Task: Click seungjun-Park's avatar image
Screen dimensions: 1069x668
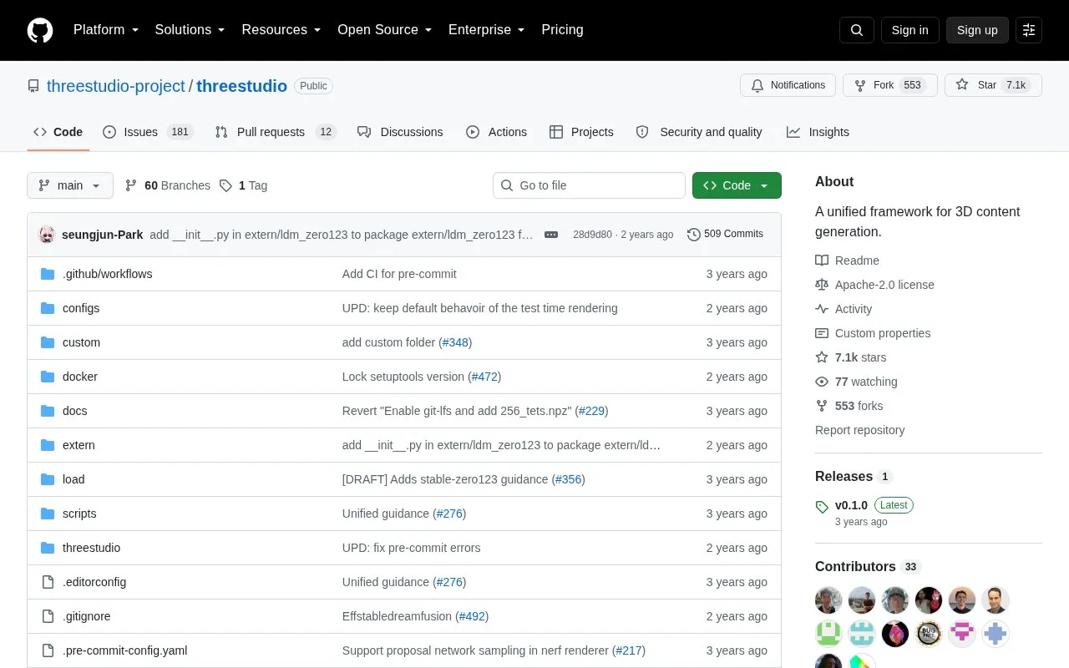Action: [47, 235]
